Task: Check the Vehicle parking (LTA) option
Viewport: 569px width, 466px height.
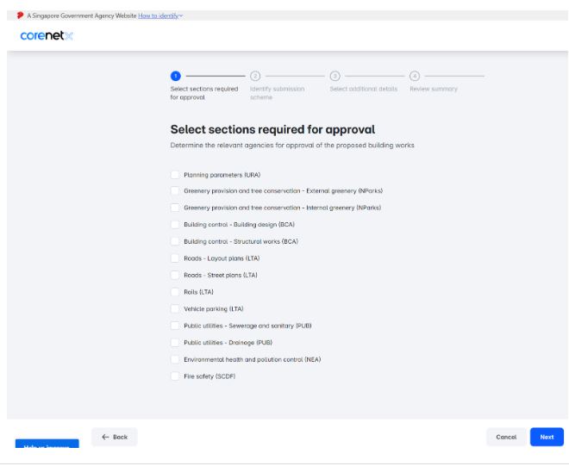Action: (175, 308)
